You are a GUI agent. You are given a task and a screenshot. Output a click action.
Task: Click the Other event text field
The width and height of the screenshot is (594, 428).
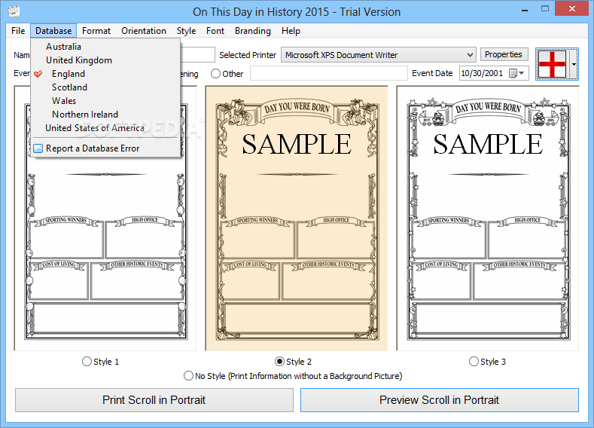click(329, 73)
